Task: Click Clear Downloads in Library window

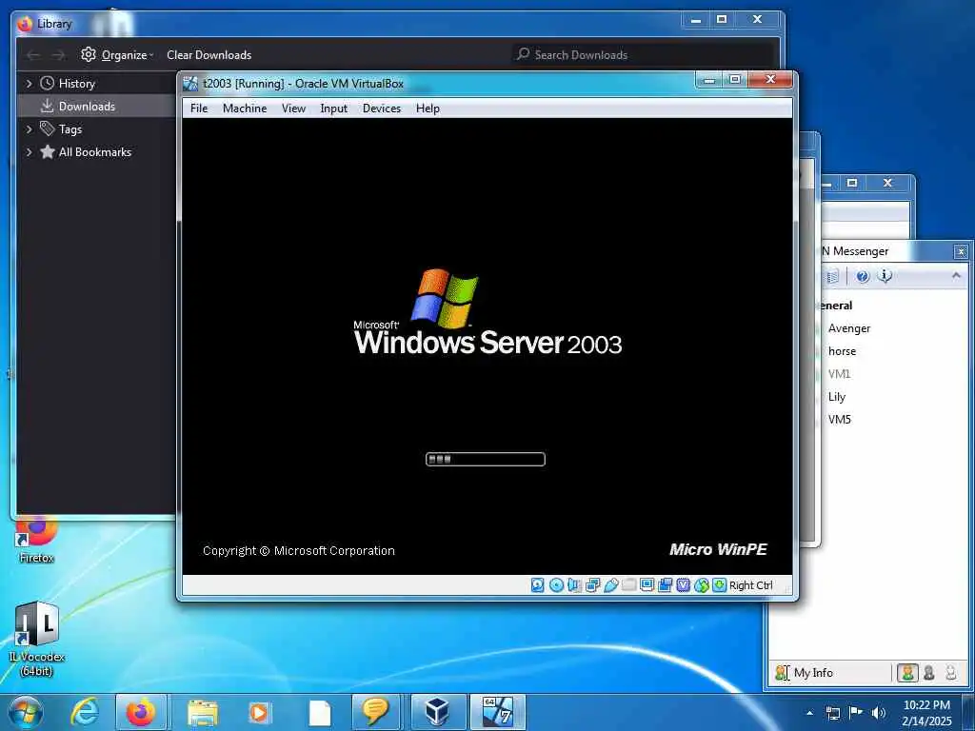Action: pos(209,54)
